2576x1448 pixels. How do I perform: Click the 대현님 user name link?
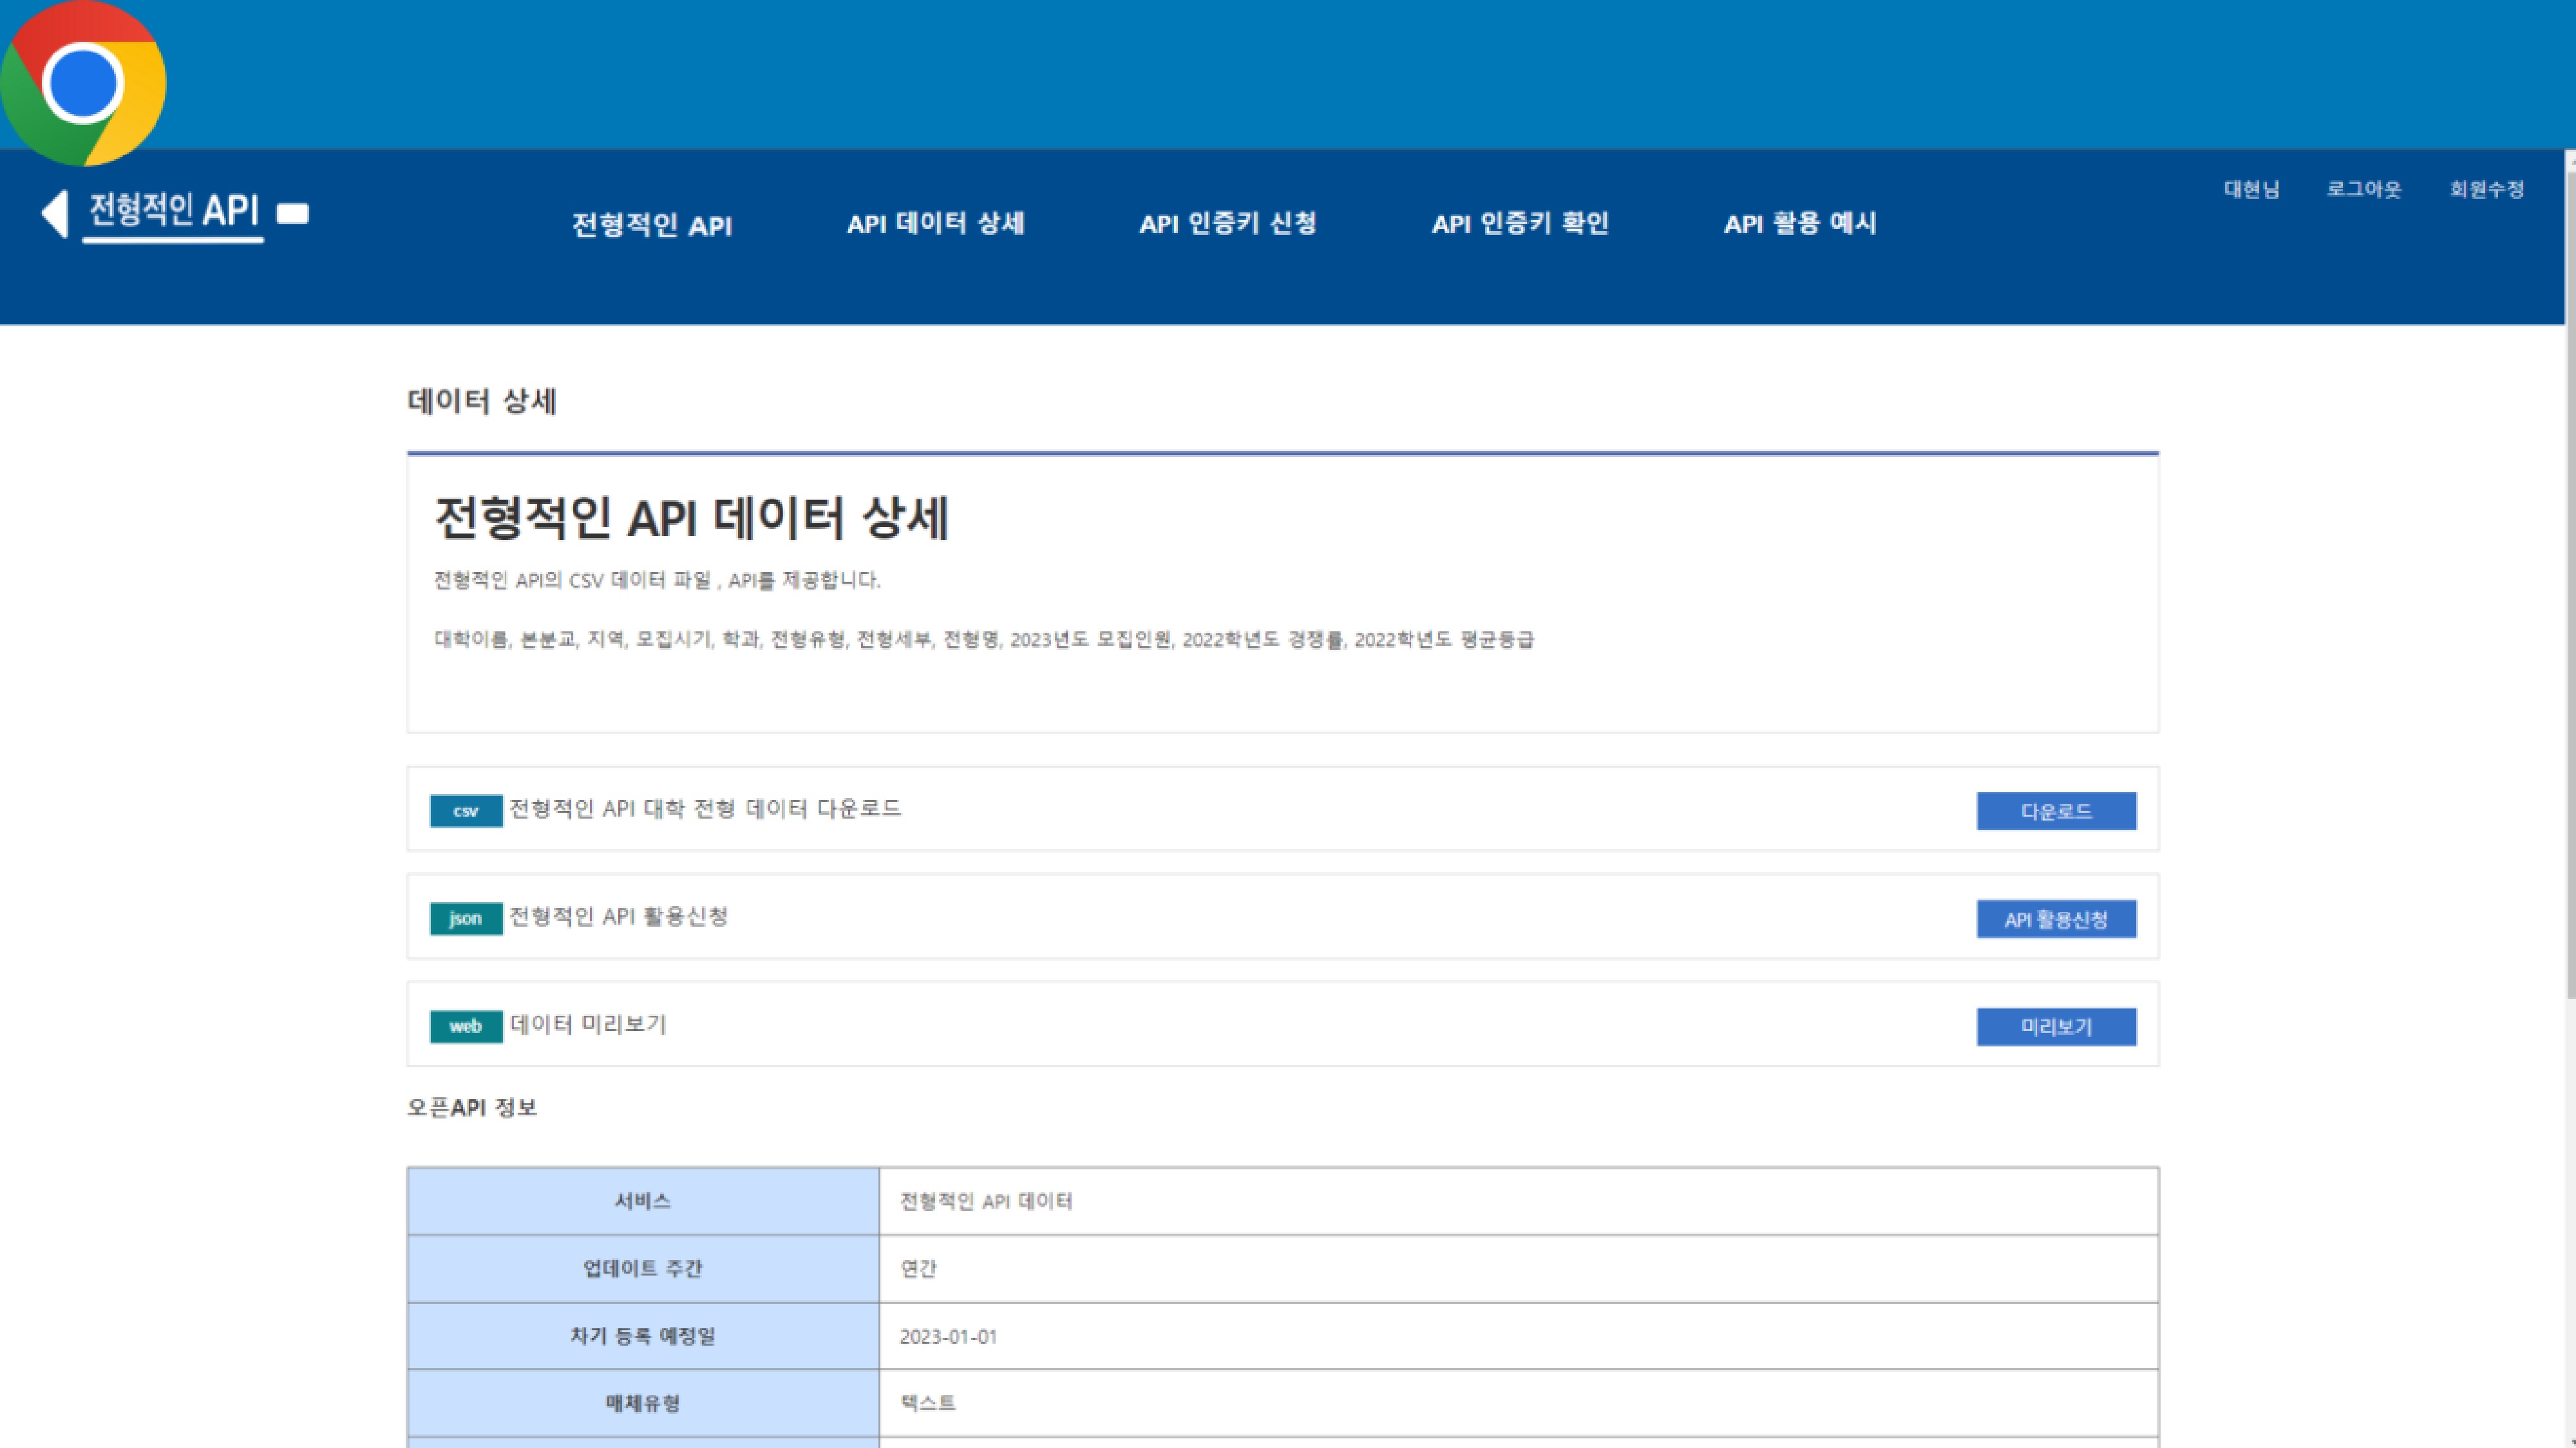(2251, 189)
